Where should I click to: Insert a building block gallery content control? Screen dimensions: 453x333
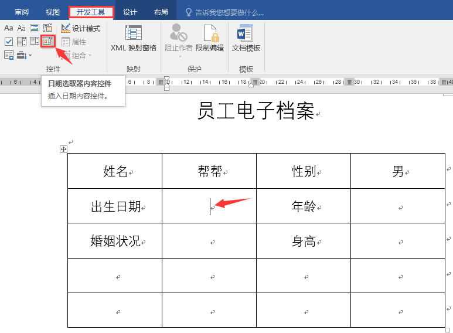47,28
